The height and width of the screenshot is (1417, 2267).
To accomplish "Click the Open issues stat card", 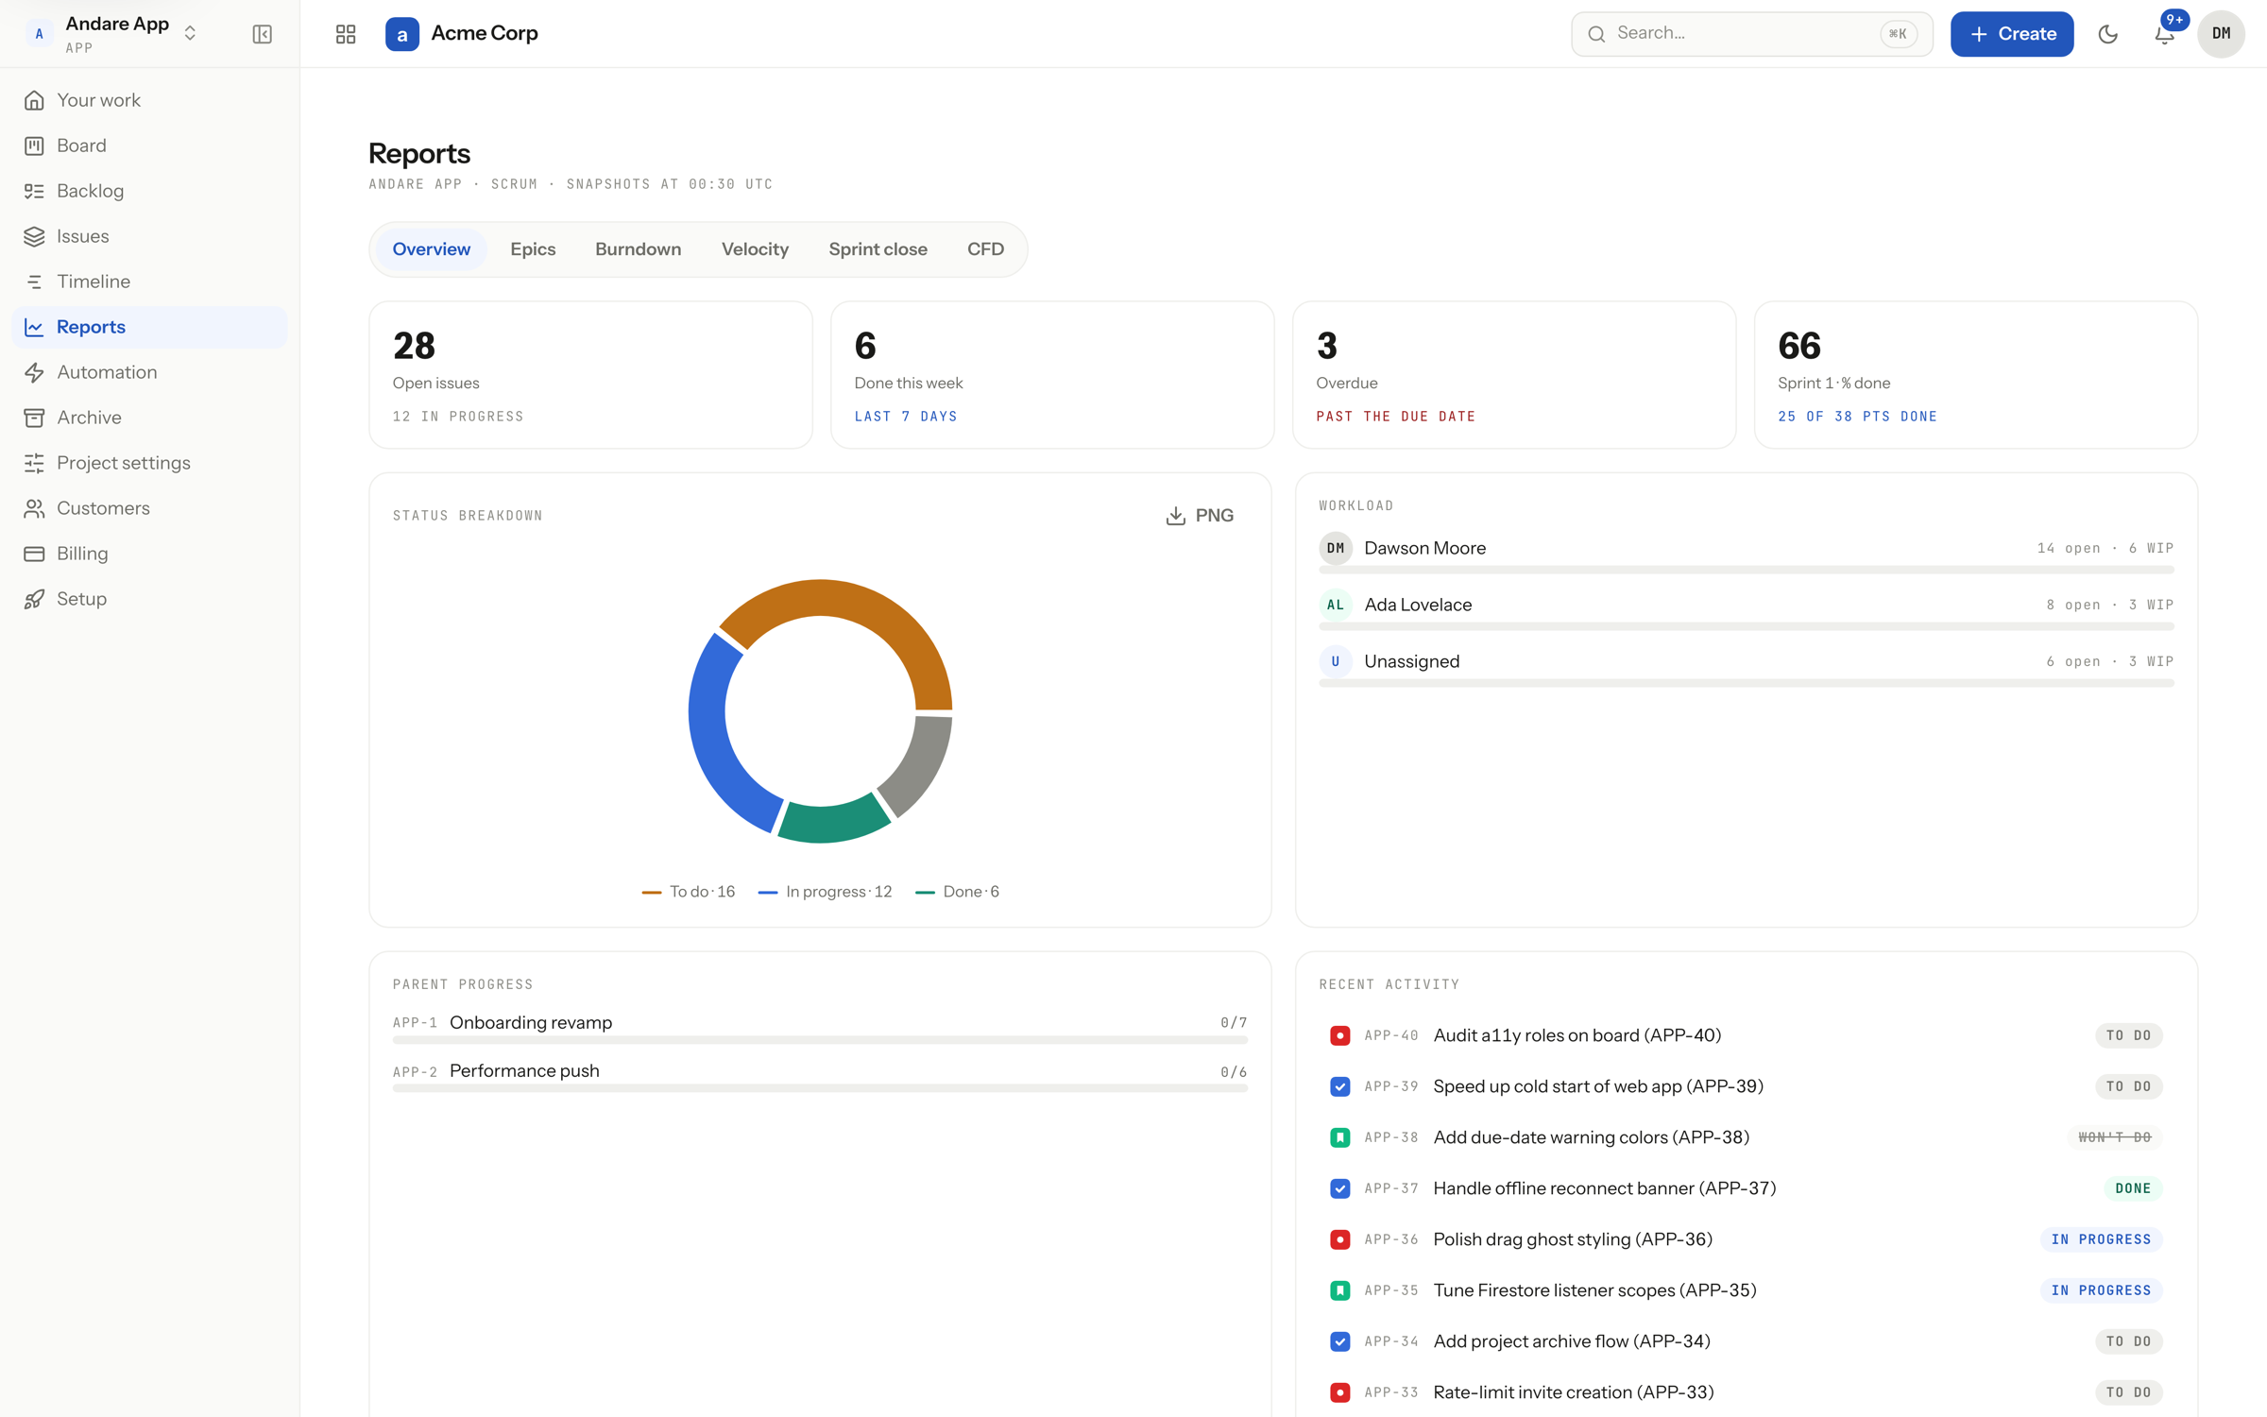I will click(590, 375).
